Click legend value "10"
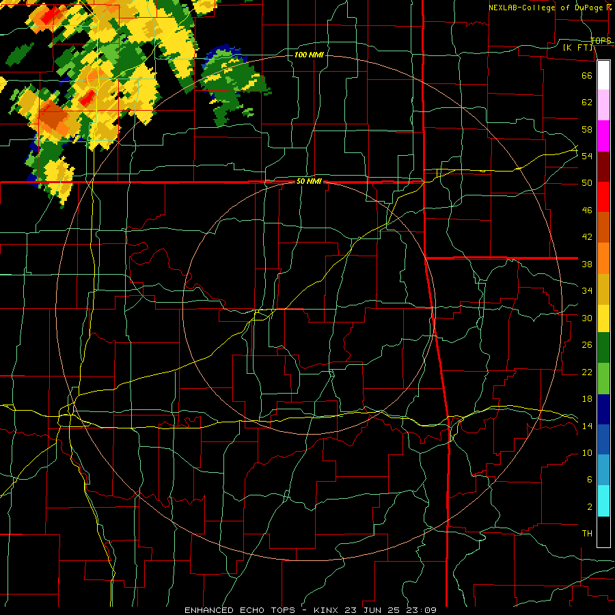This screenshot has width=615, height=615. pyautogui.click(x=587, y=452)
